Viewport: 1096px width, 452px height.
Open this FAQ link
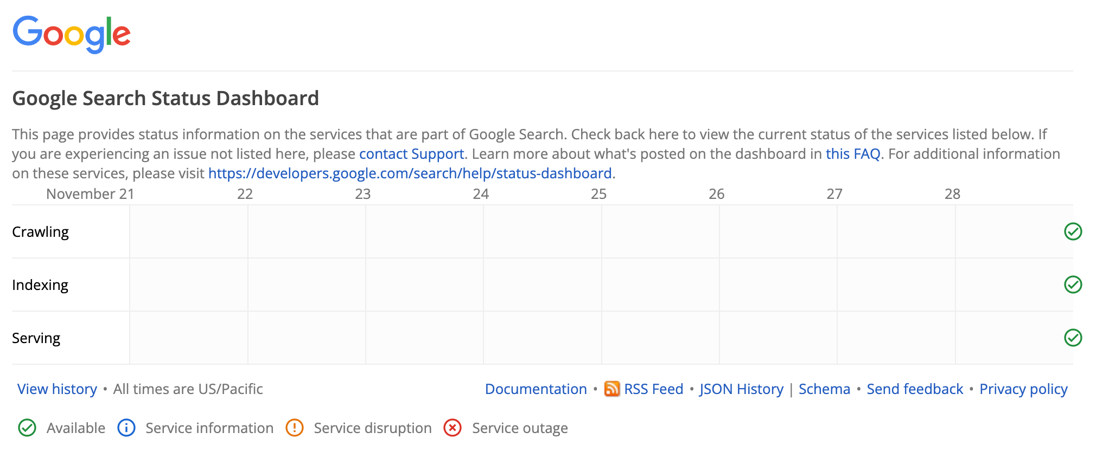click(x=852, y=154)
